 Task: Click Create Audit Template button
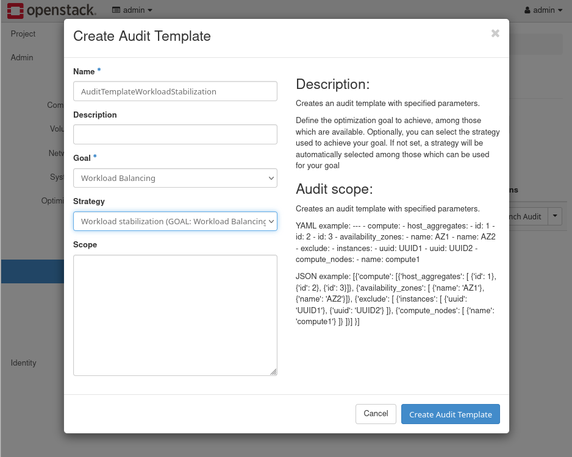[451, 414]
